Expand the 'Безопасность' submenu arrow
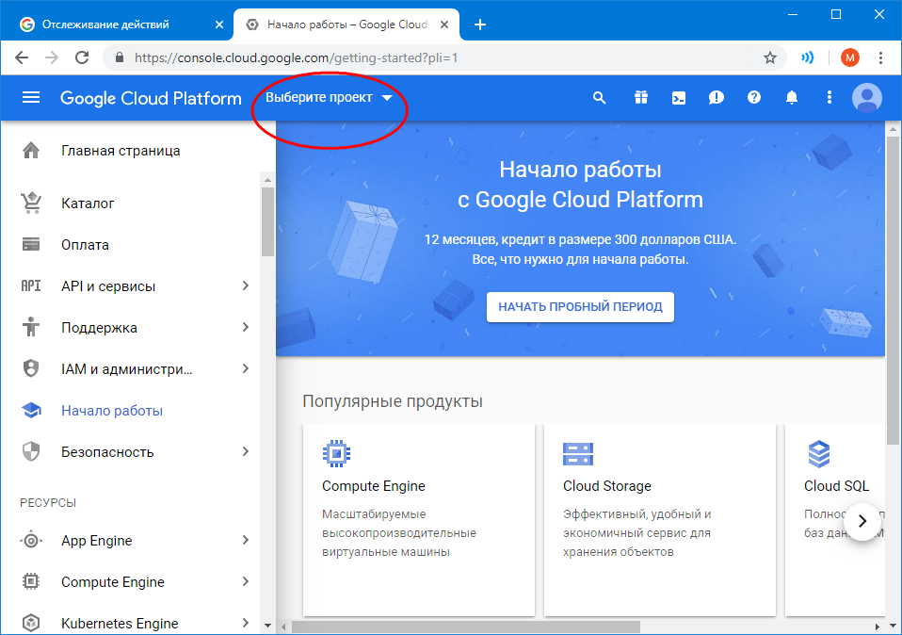The image size is (902, 635). click(245, 452)
